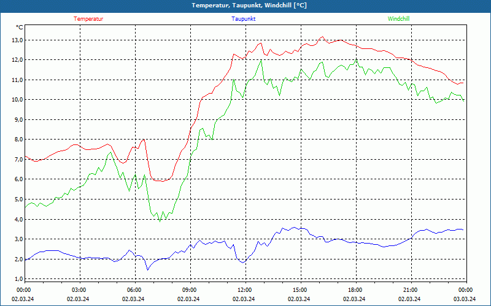
Task: Click the 12:00 time axis label
Action: 244,290
